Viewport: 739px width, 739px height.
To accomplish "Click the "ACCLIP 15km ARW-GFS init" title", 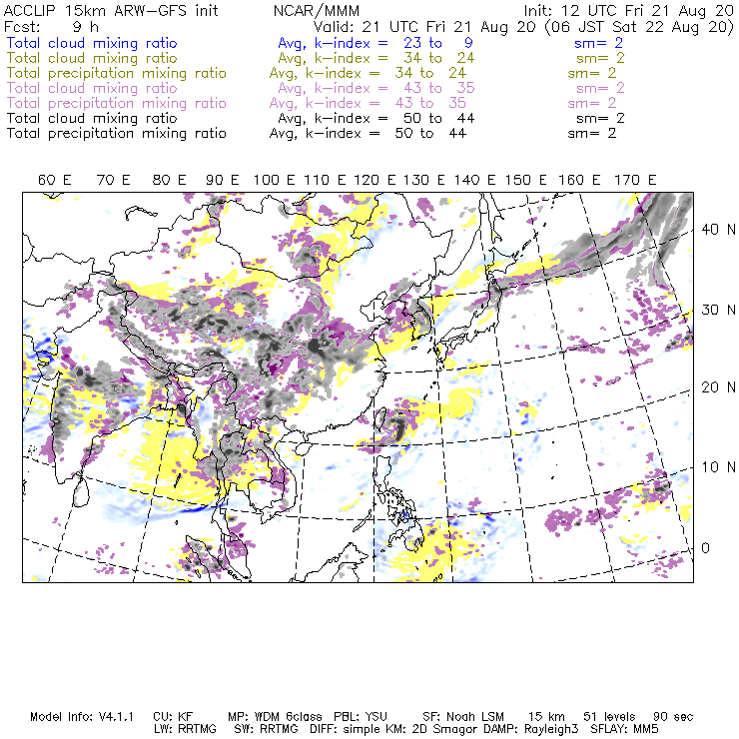I will point(111,10).
